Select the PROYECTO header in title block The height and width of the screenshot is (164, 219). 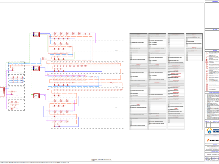pos(212,145)
